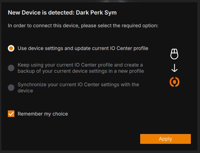Image resolution: width=200 pixels, height=153 pixels.
Task: Click the mouse device icon
Action: tap(175, 54)
